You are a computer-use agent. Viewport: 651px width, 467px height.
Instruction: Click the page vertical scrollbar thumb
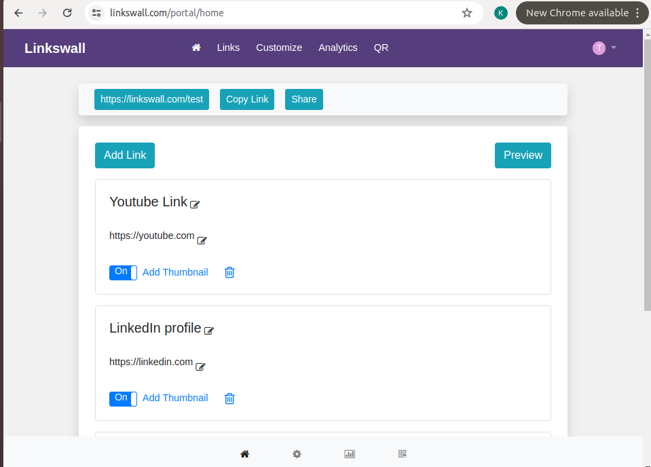coord(647,174)
